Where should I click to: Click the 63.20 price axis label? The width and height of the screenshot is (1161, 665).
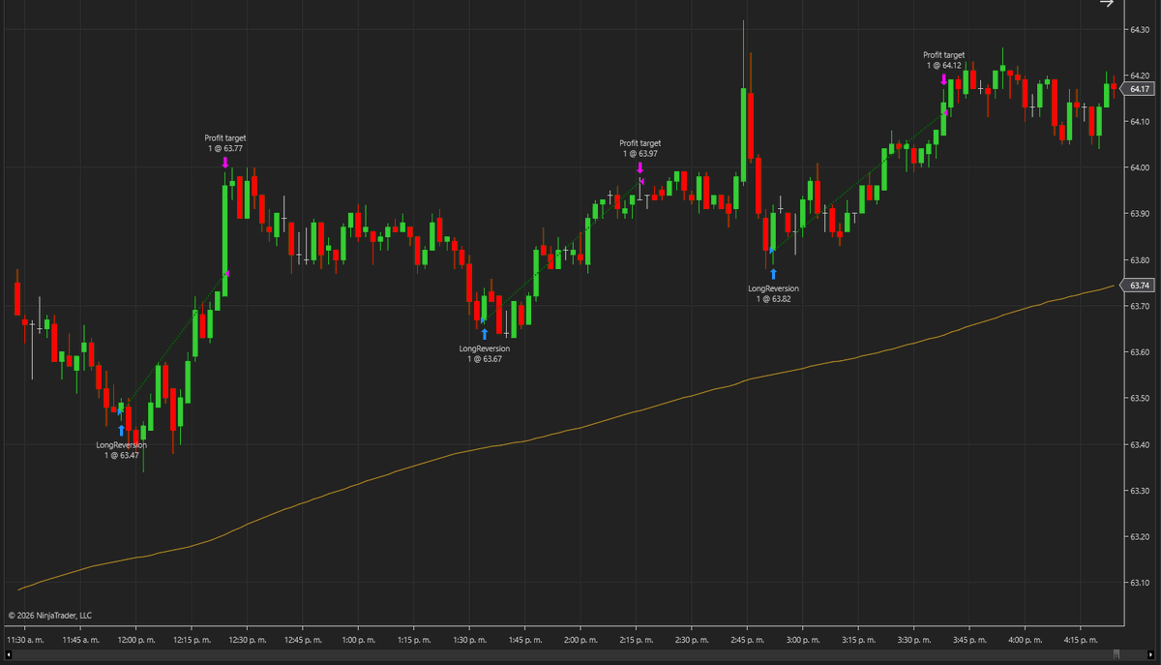(x=1139, y=536)
